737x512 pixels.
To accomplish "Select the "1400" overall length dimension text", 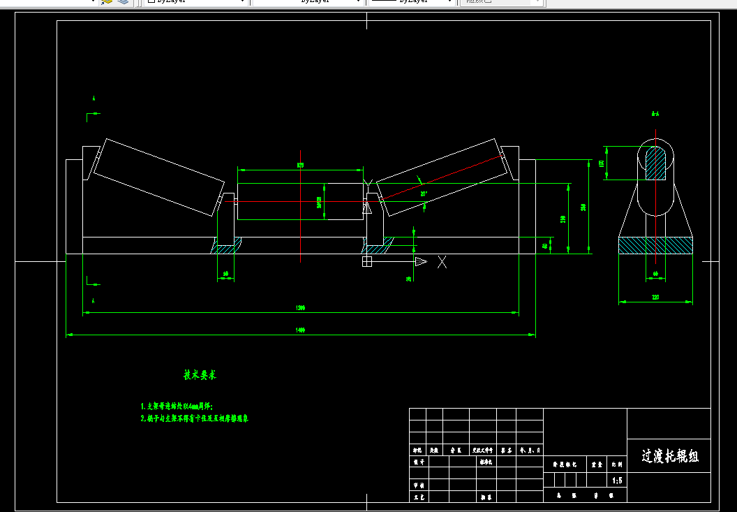I will tap(300, 330).
